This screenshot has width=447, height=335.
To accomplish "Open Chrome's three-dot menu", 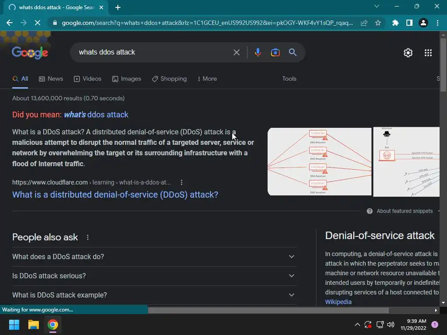I will [437, 23].
